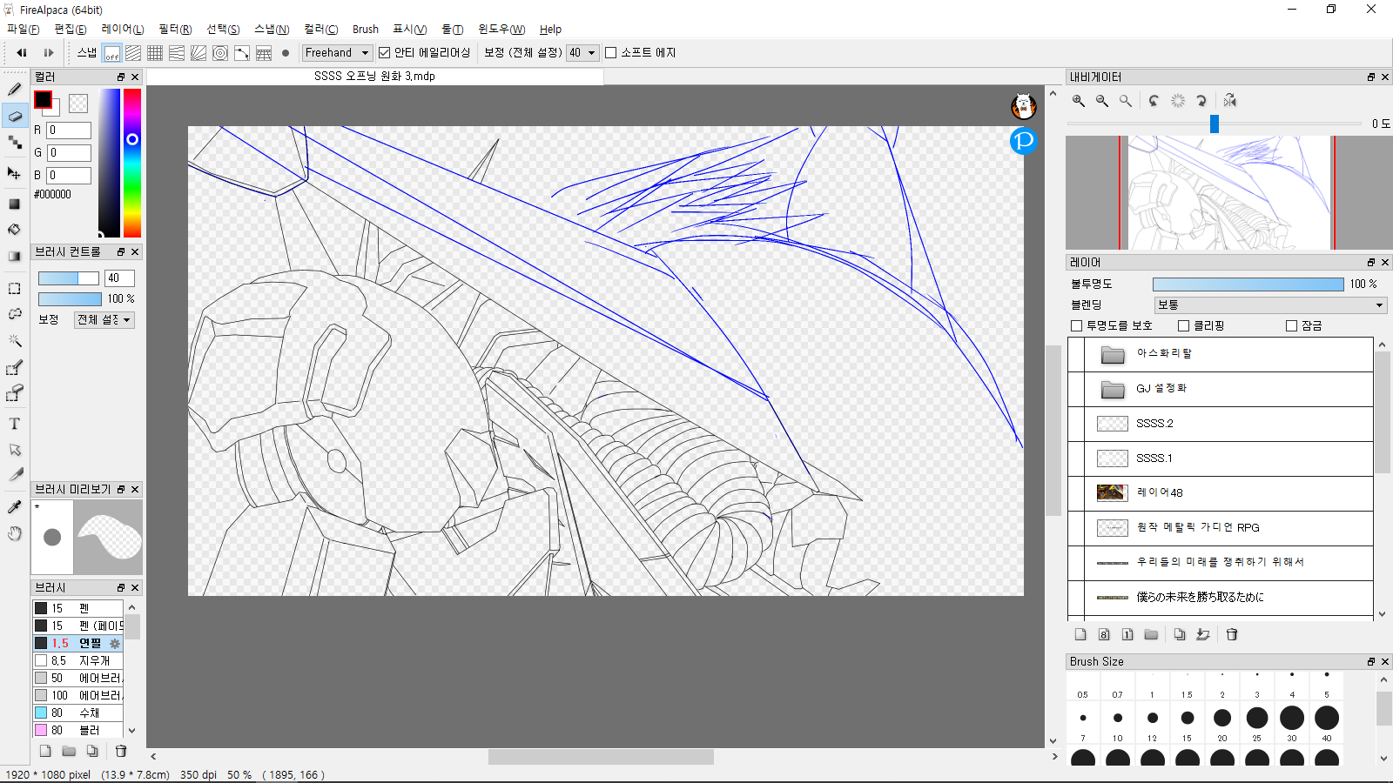This screenshot has width=1393, height=783.
Task: Open the Help menu
Action: click(x=550, y=29)
